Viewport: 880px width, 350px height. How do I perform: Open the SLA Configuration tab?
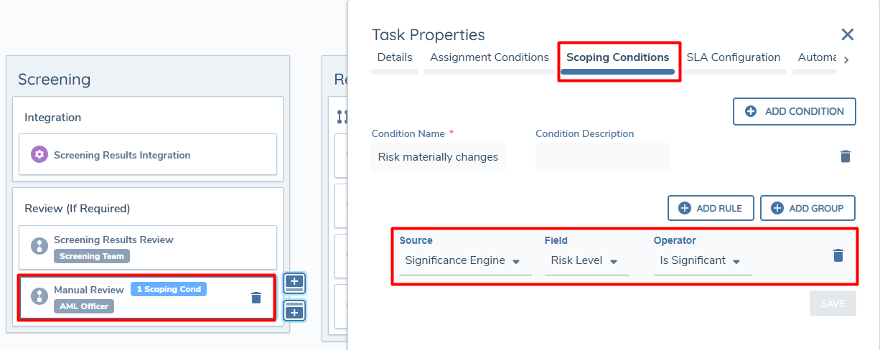click(734, 57)
